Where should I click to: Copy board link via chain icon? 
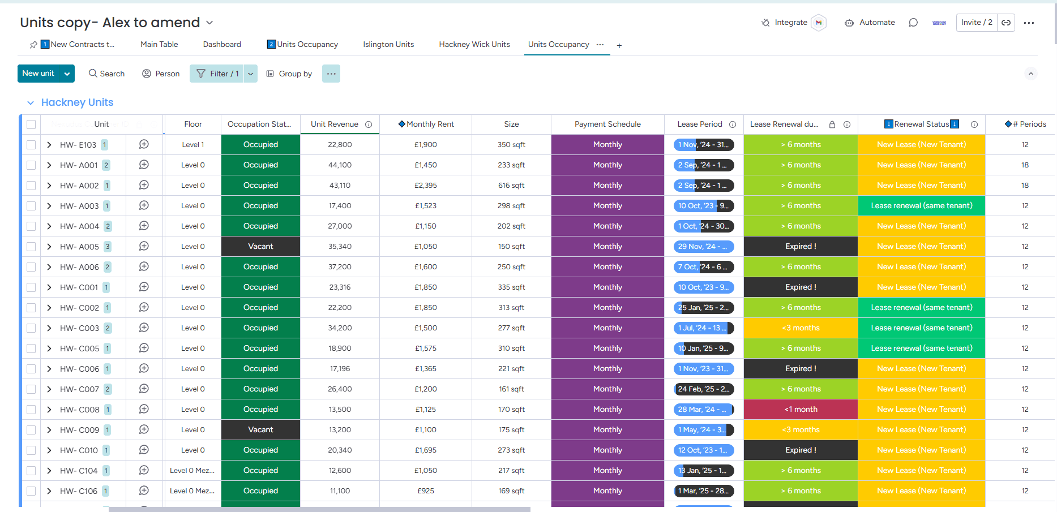pos(1006,23)
